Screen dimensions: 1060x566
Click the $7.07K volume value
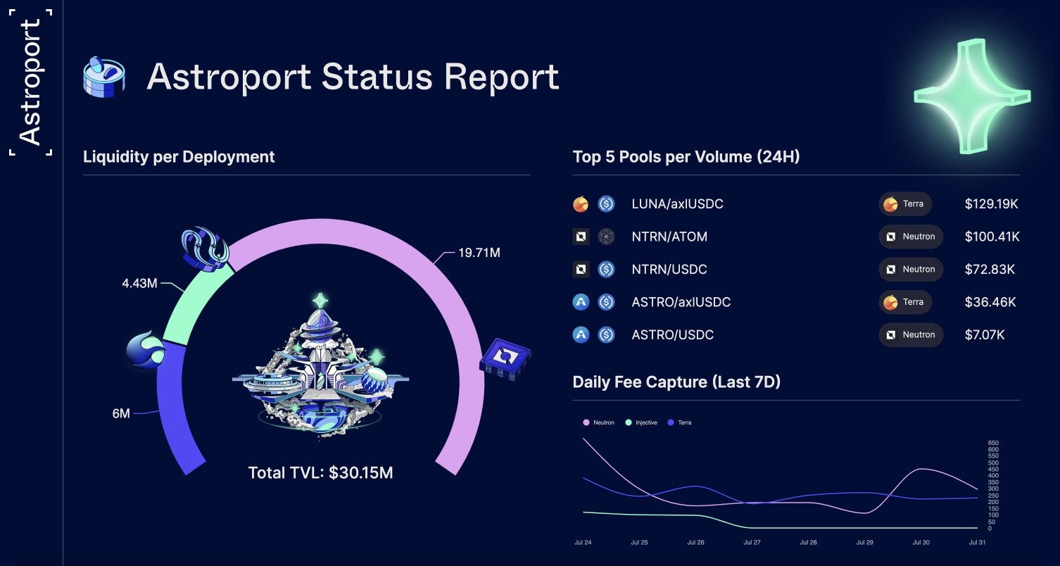tap(985, 334)
